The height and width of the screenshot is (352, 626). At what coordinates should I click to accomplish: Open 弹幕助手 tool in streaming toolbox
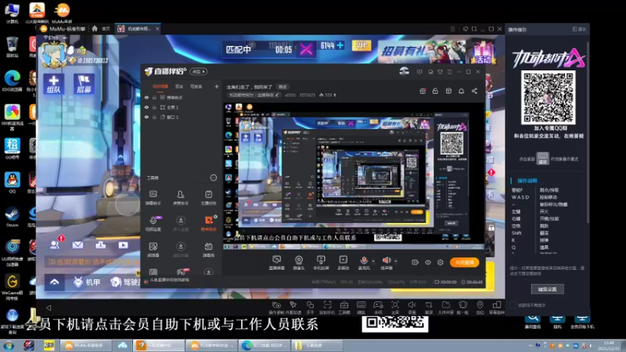point(153,197)
